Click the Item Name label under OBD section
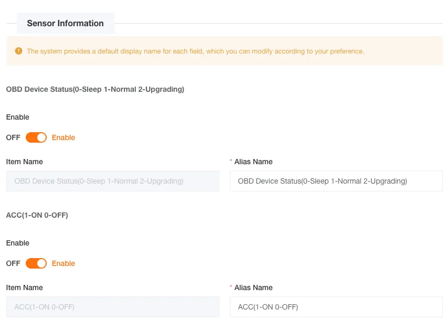445x331 pixels. click(24, 162)
